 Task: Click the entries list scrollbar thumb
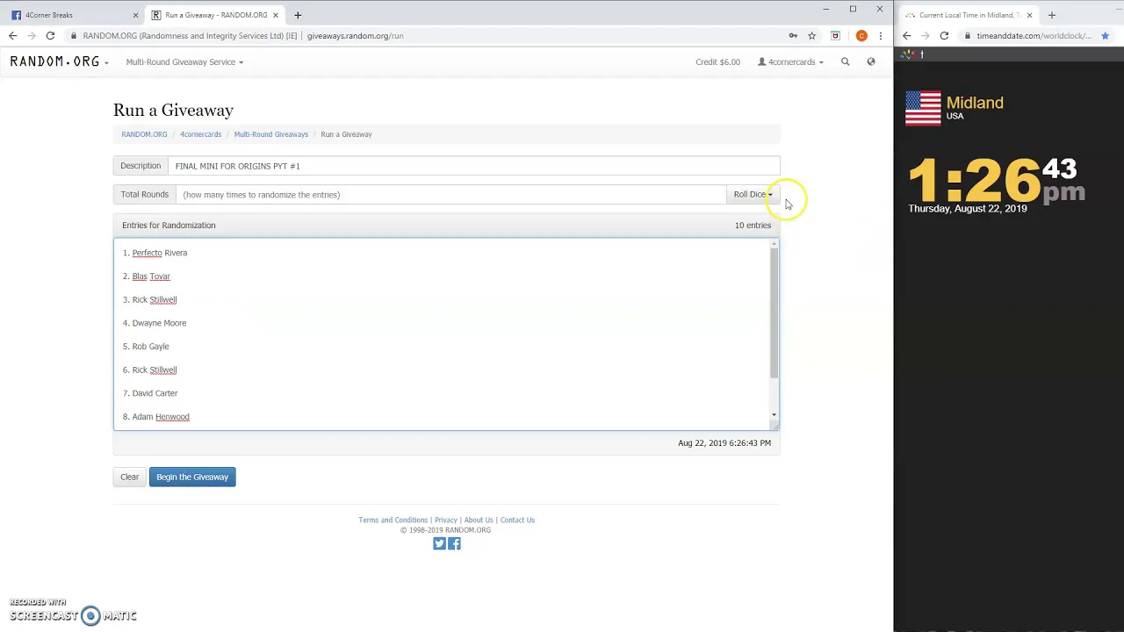coord(774,312)
